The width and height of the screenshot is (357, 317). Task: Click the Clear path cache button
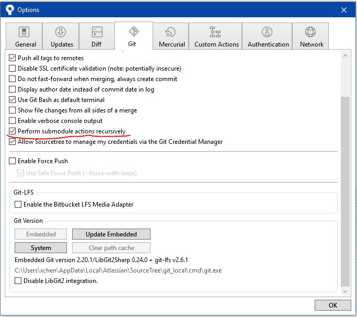pos(111,248)
